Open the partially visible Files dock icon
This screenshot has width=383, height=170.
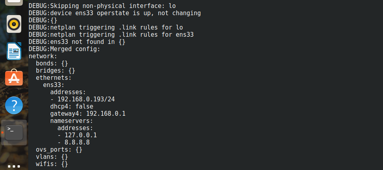coord(14,2)
